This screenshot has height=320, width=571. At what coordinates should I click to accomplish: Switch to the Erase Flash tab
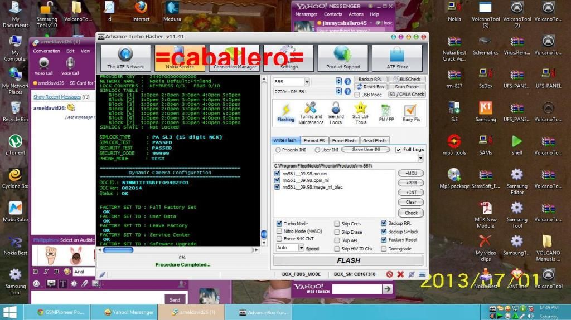tap(344, 140)
